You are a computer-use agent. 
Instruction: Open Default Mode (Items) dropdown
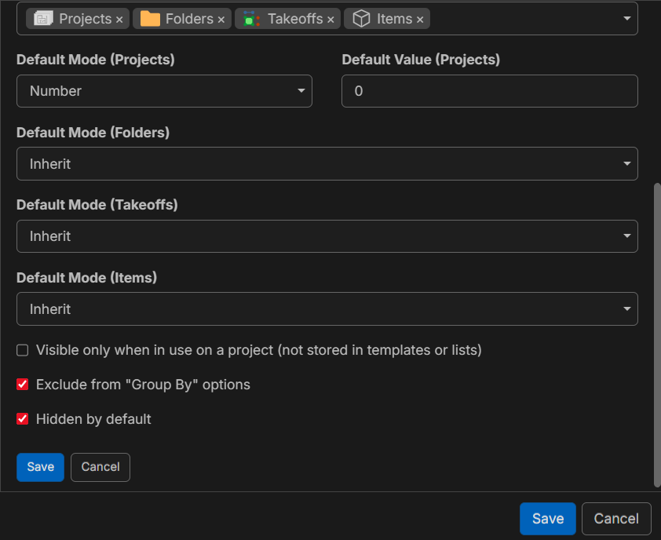point(327,309)
